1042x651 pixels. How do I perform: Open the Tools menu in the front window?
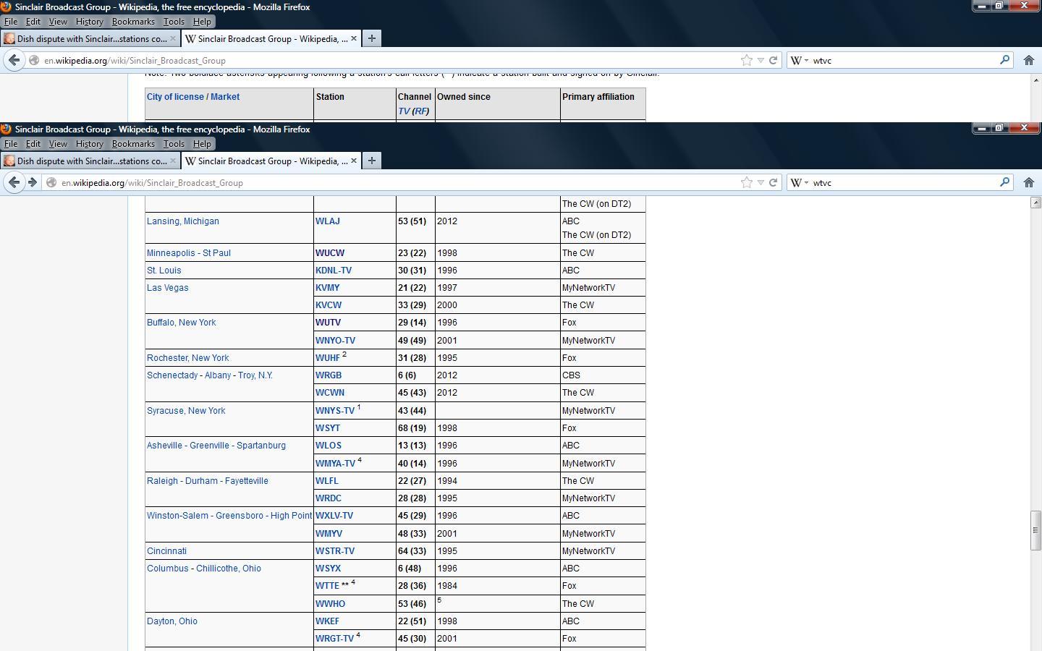click(174, 144)
